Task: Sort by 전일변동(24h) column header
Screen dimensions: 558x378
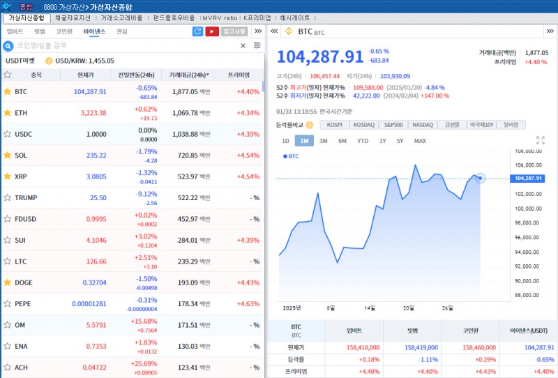Action: (x=136, y=75)
